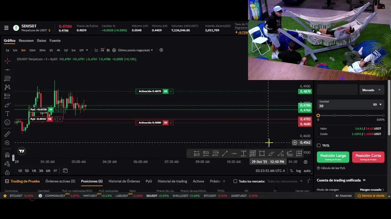Expand the Mercado order type dropdown
Viewport: 391px width, 219px height.
371,90
